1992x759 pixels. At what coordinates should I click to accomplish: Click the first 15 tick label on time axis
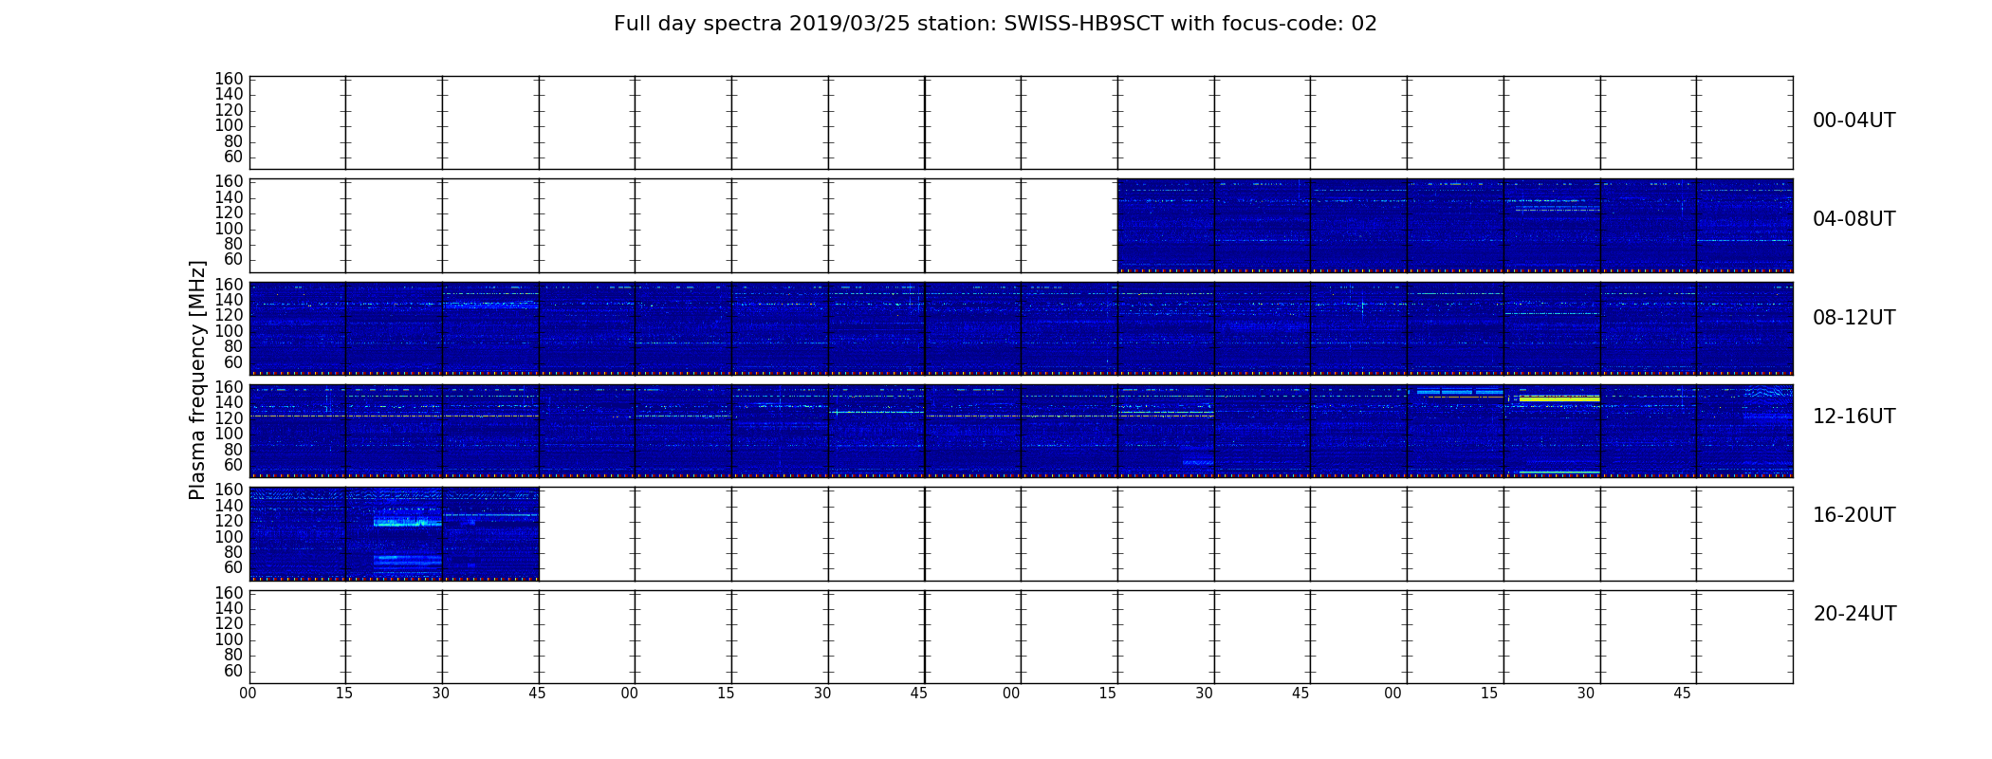(x=344, y=694)
